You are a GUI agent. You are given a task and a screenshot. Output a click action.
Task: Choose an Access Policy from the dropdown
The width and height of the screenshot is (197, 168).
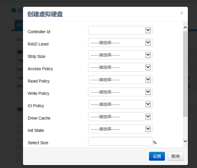point(120,67)
